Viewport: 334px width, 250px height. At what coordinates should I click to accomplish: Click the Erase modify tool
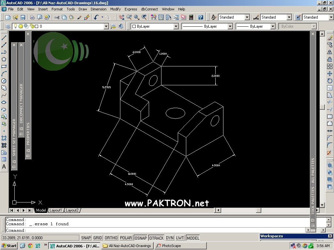click(x=329, y=38)
